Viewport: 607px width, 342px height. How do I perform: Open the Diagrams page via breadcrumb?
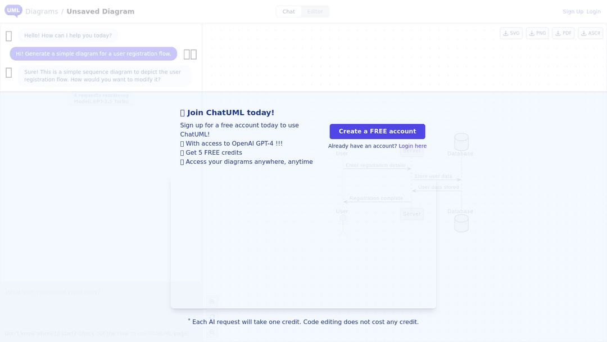coord(42,11)
